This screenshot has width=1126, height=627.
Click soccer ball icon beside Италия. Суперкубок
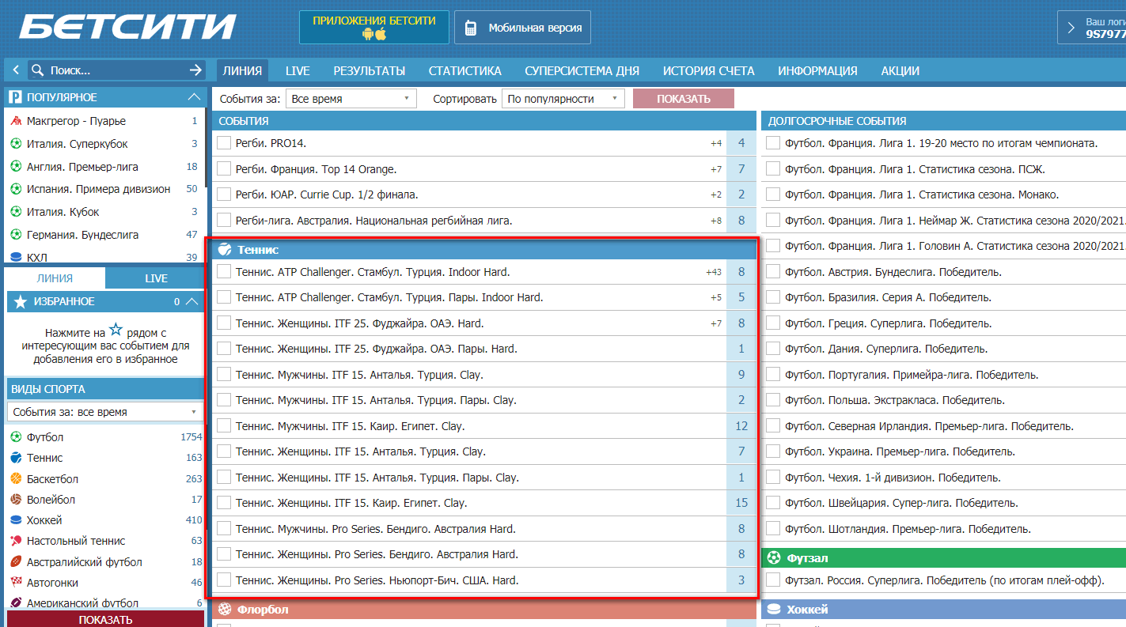(x=16, y=144)
